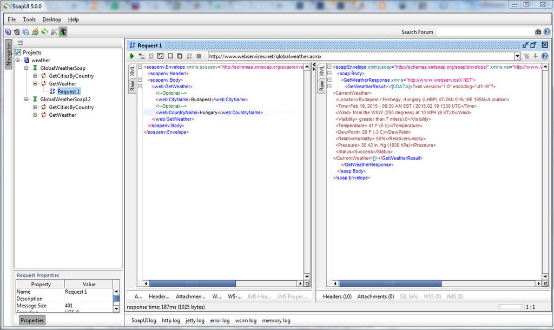
Task: Submit request with the green play button
Action: (x=132, y=56)
